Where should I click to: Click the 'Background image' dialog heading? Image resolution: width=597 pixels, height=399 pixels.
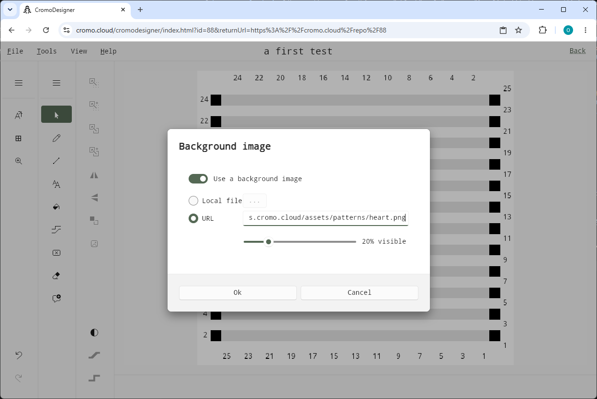pos(225,146)
